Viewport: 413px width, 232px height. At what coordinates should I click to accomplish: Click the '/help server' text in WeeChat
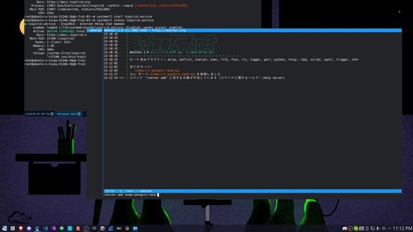click(273, 78)
